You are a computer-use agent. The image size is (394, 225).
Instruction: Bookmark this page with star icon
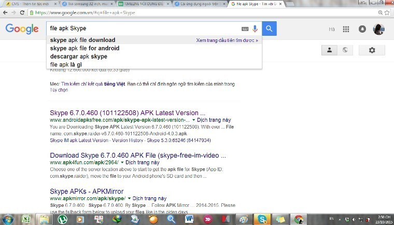[x=387, y=12]
